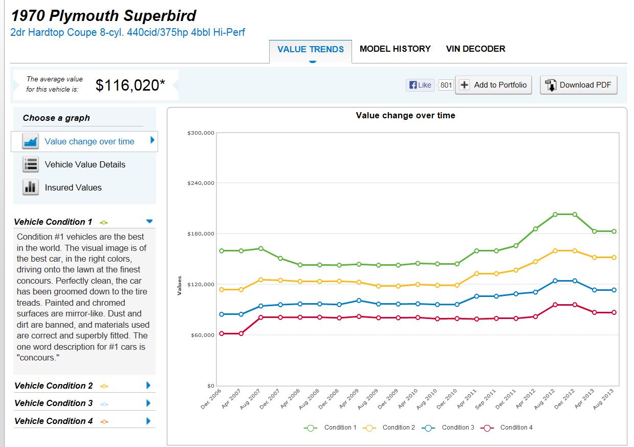634x447 pixels.
Task: Click the yellow marker beside Vehicle Condition 2
Action: click(x=104, y=386)
